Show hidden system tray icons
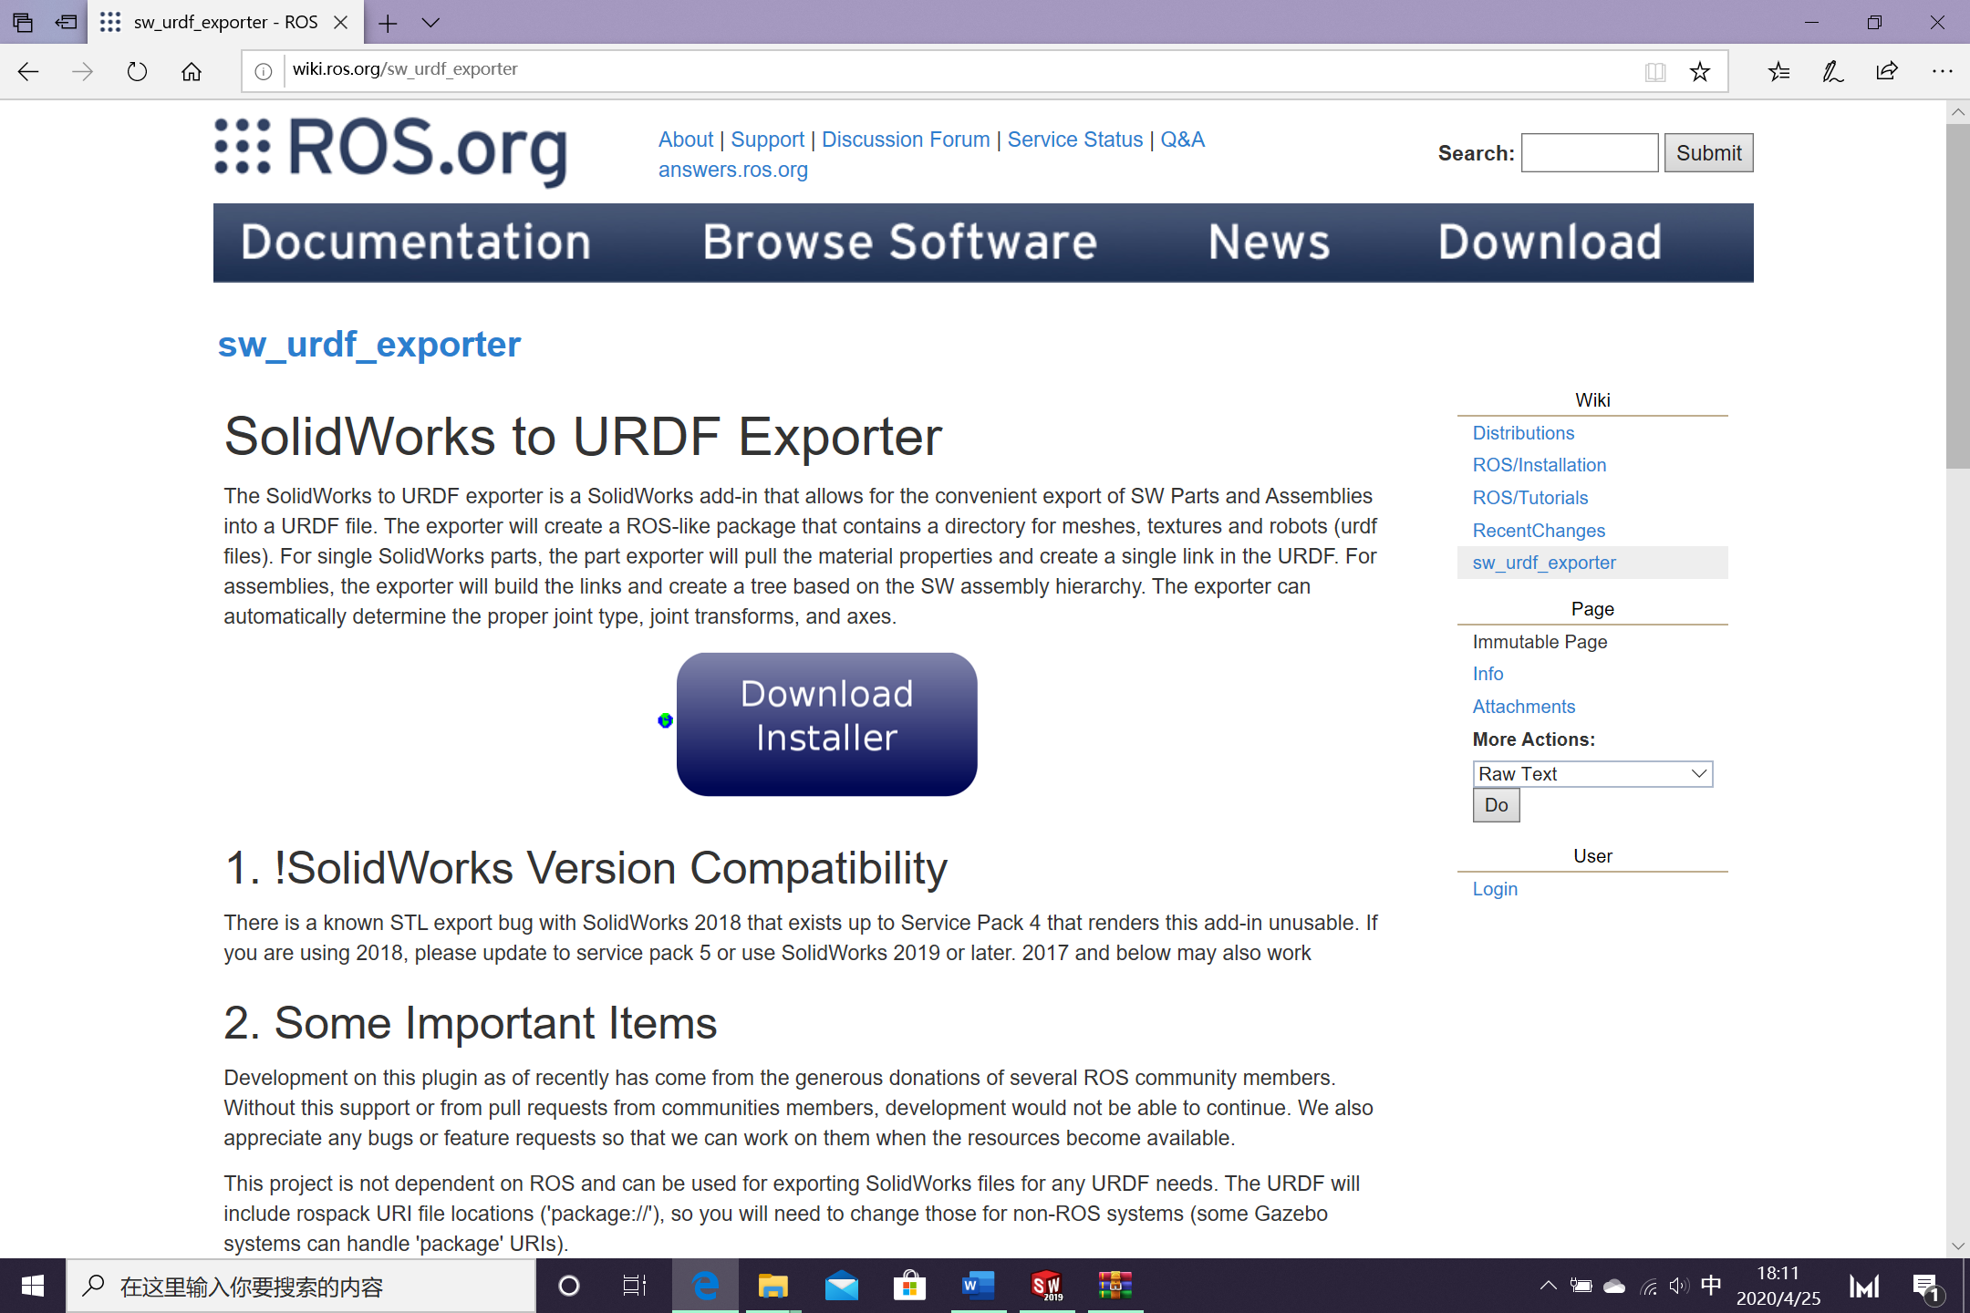 [1548, 1286]
